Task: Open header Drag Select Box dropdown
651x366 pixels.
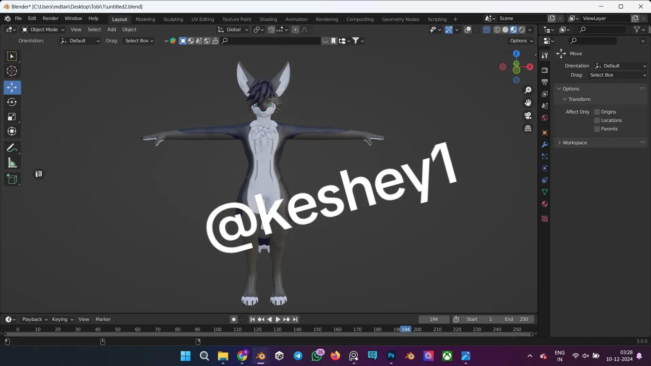Action: (139, 41)
